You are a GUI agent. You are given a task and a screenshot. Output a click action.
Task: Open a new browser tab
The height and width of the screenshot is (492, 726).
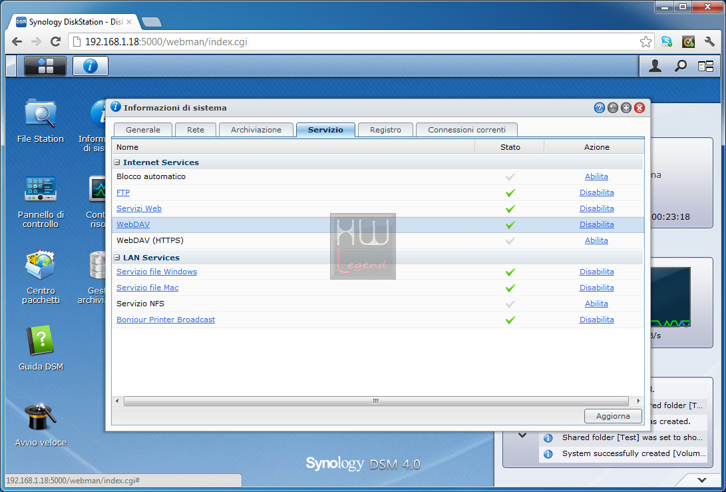point(152,22)
